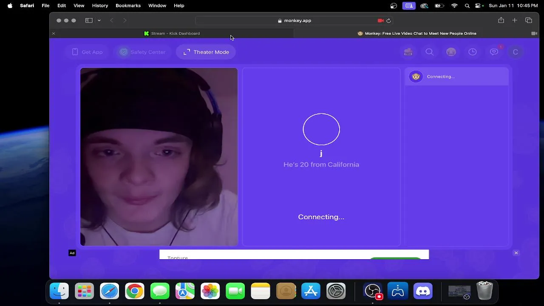Viewport: 544px width, 306px height.
Task: Click the banner ad at page bottom
Action: 294,255
